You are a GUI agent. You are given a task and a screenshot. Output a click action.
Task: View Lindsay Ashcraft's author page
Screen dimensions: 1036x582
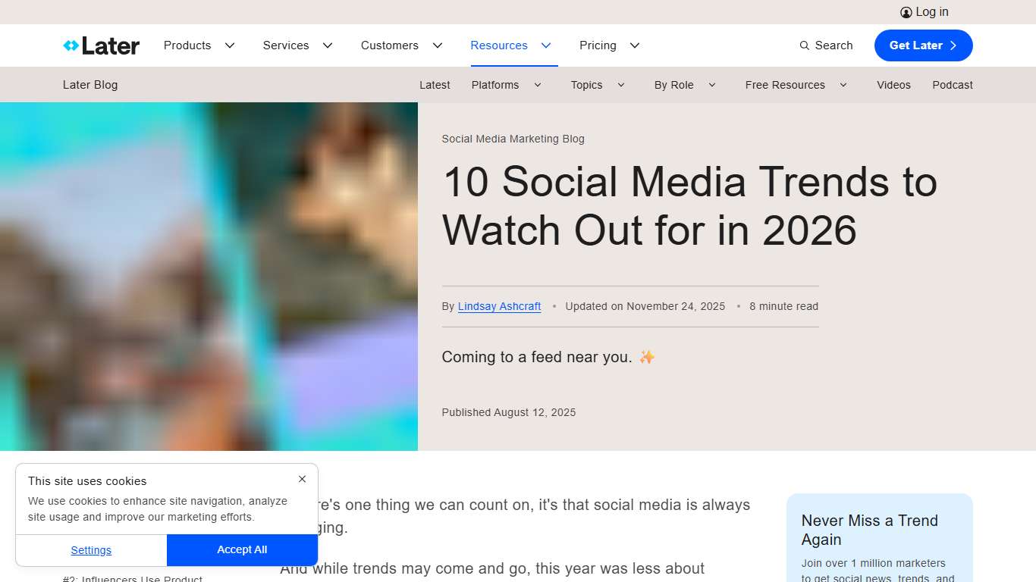[499, 306]
